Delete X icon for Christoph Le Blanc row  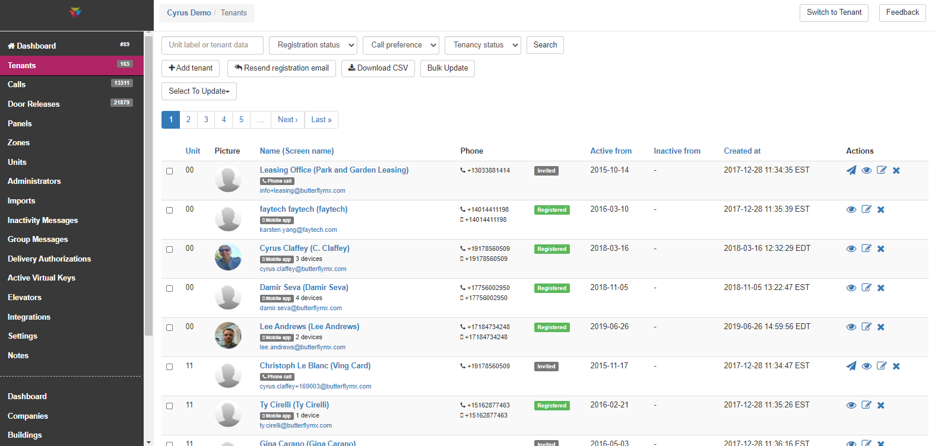[x=896, y=367]
